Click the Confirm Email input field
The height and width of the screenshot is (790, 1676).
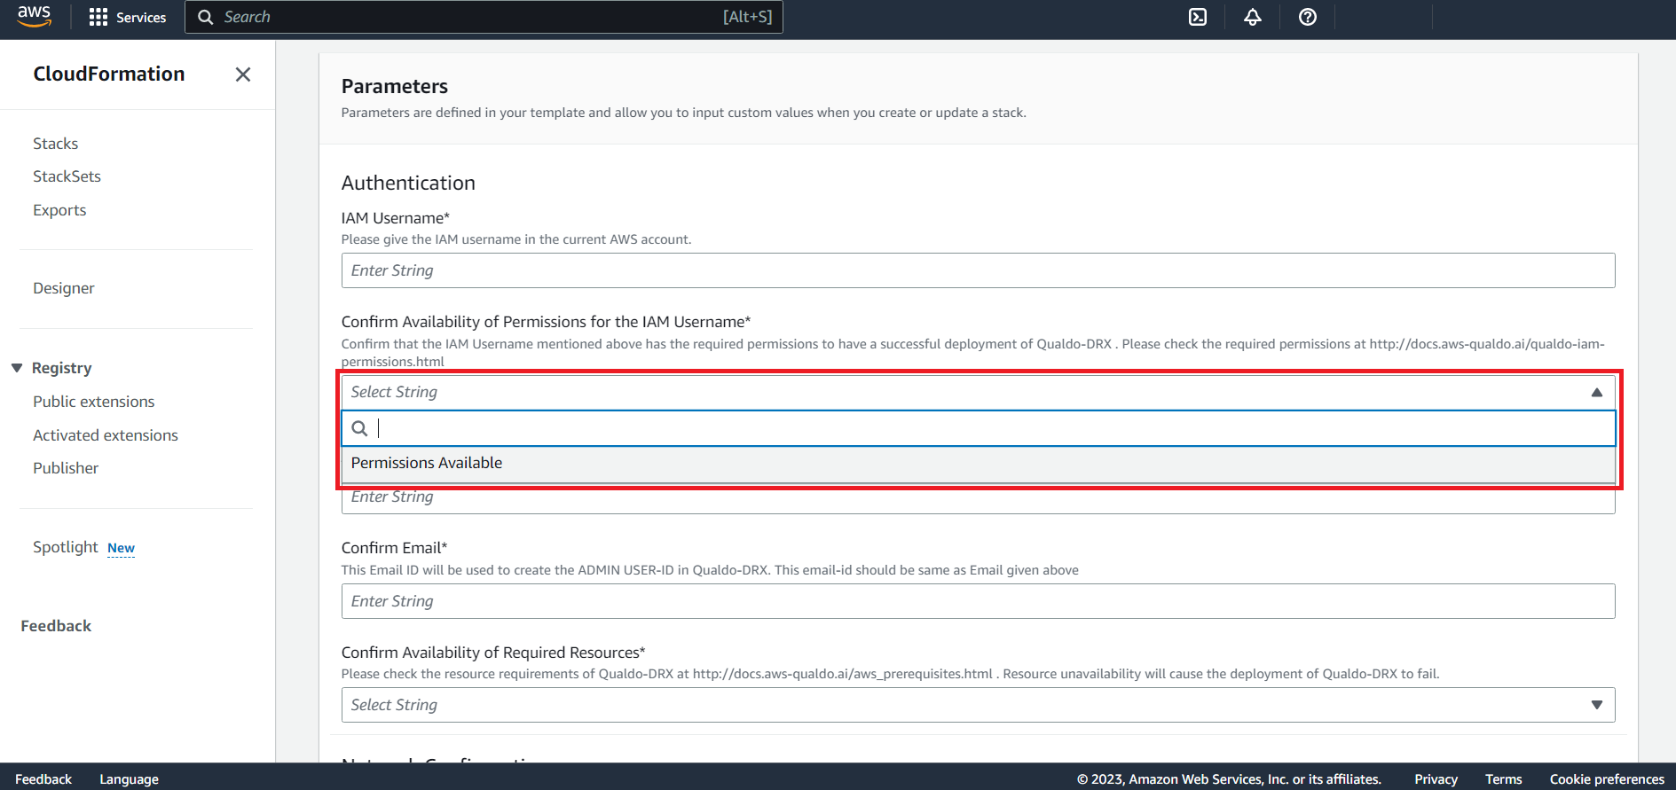[x=978, y=601]
